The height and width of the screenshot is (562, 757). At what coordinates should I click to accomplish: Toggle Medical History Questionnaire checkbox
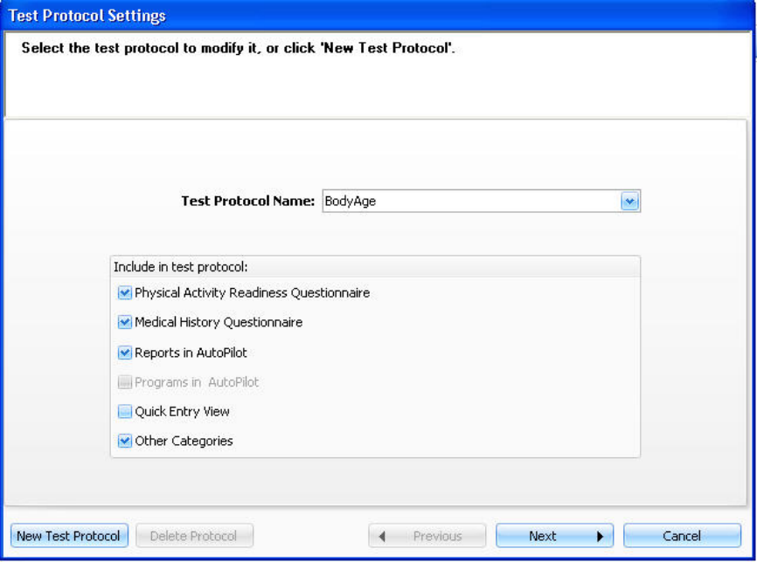124,323
